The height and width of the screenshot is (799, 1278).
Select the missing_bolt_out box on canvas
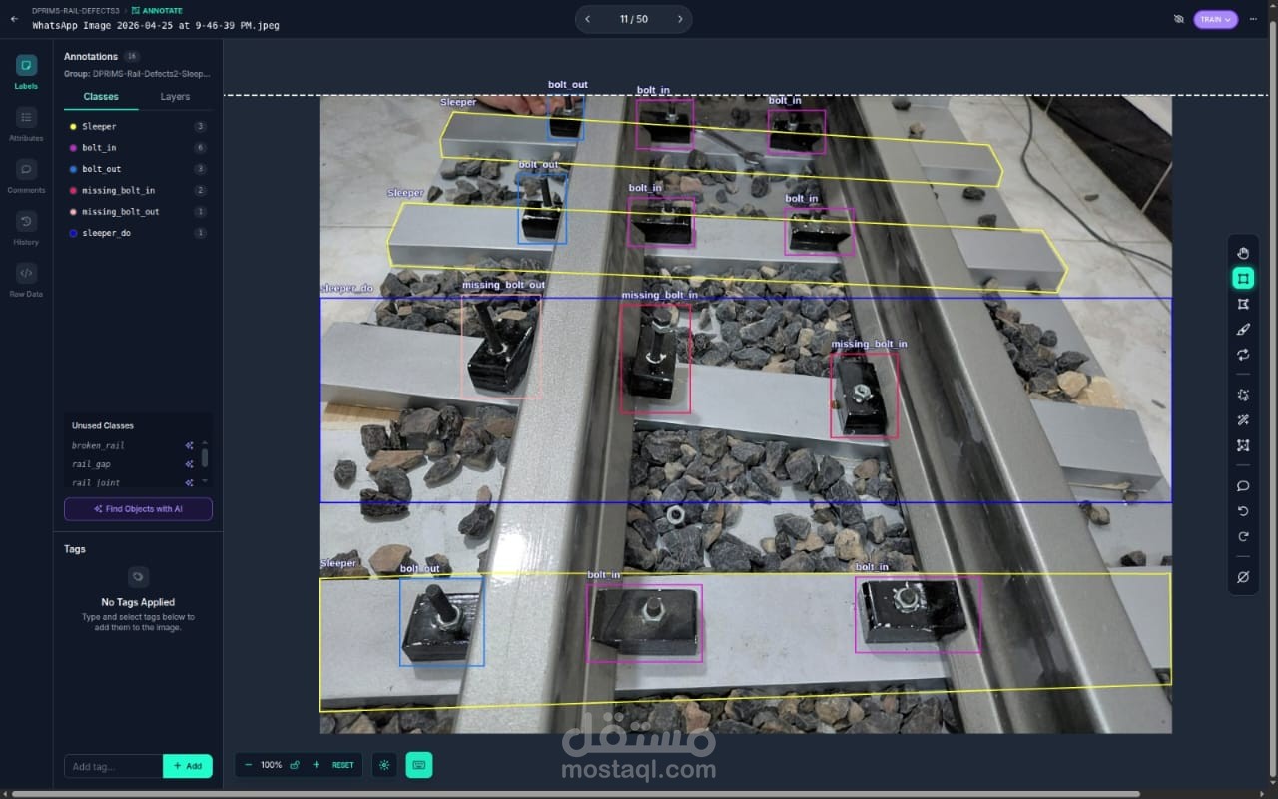point(502,346)
